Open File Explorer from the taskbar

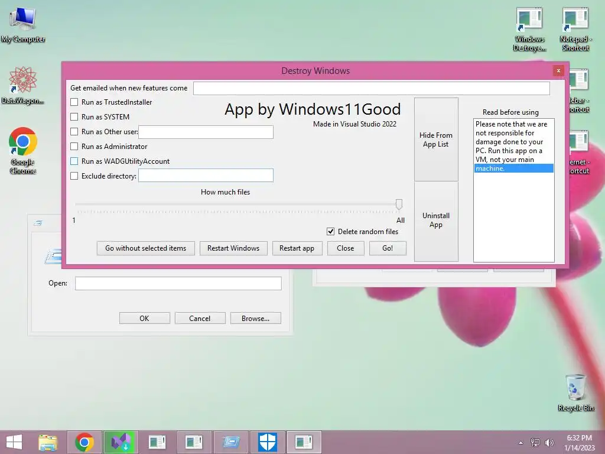(x=48, y=442)
